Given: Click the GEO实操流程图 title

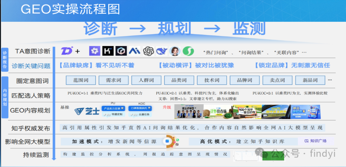Looking at the screenshot, I should point(70,10).
